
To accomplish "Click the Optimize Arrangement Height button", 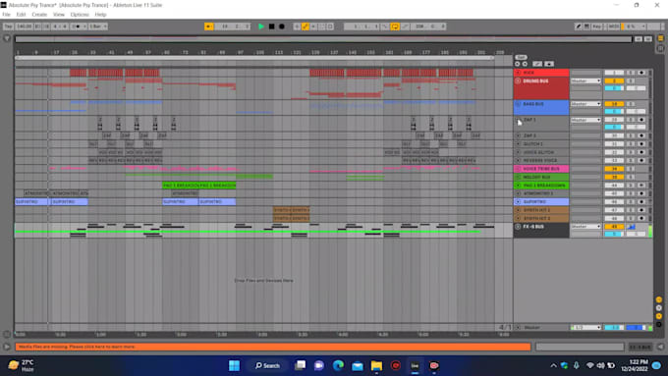I will coord(639,38).
